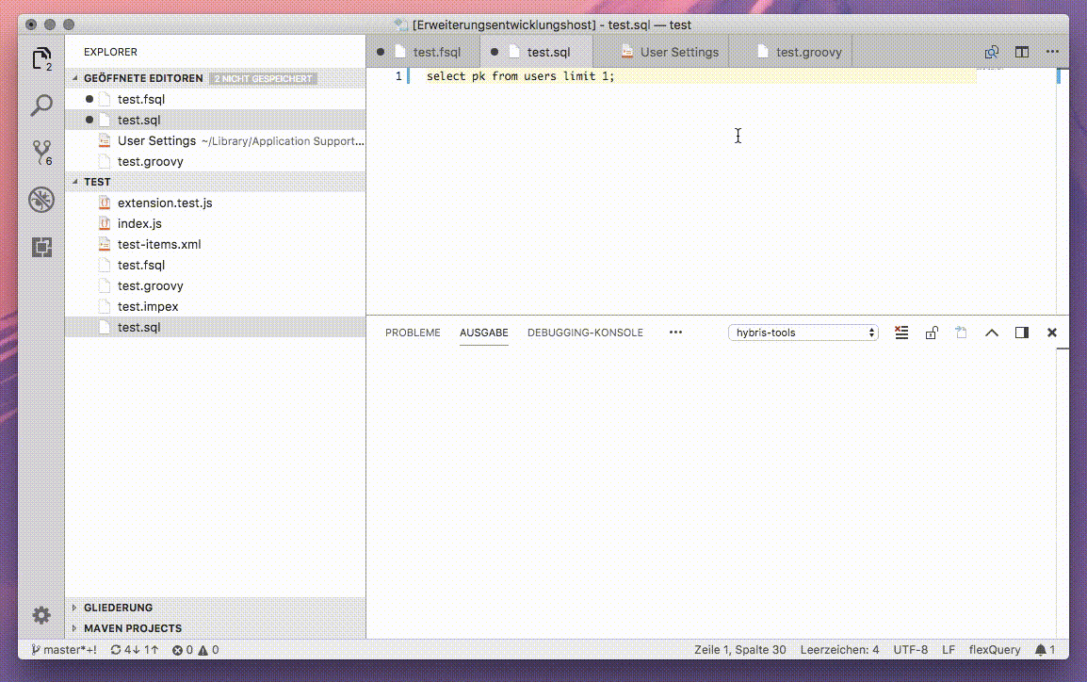Click the EXPLORER header title
Viewport: 1087px width, 682px height.
110,52
